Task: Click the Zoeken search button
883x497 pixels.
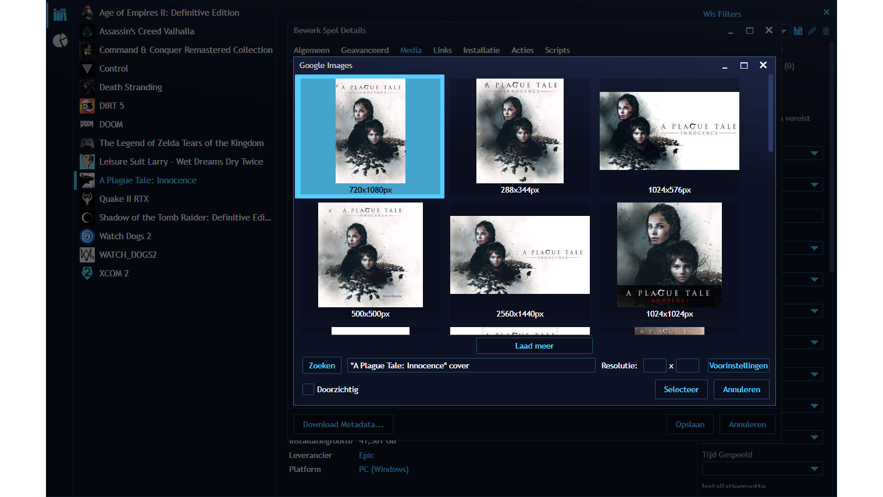Action: (x=322, y=365)
